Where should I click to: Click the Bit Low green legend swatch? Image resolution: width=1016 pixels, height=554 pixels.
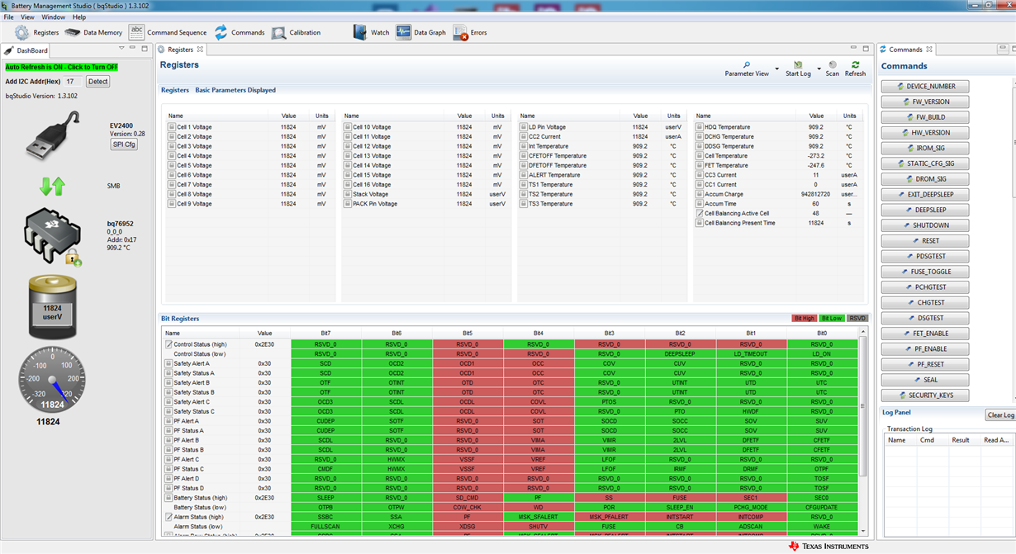coord(832,318)
